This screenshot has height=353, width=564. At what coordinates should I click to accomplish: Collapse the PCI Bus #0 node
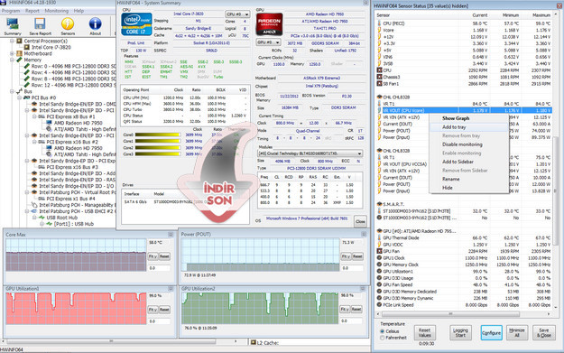pos(20,98)
